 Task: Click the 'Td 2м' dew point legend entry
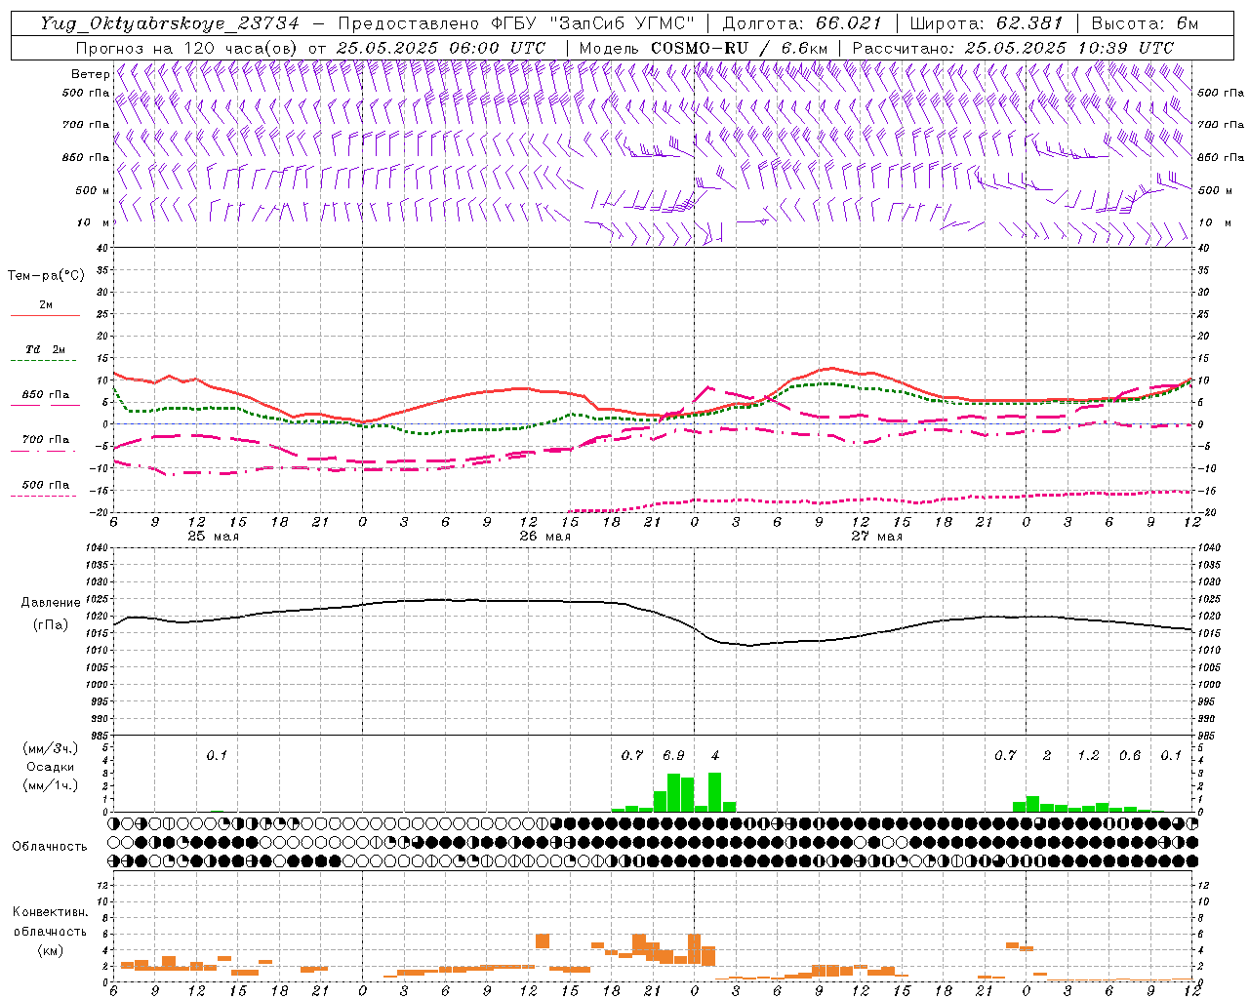click(46, 349)
